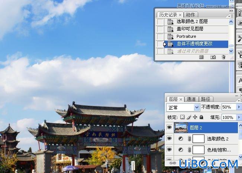Image resolution: width=242 pixels, height=173 pixels.
Task: Open the blend mode dropdown showing 正常
Action: point(183,107)
